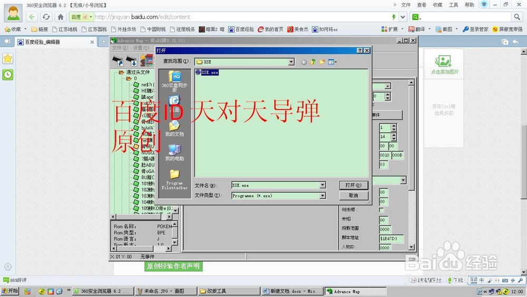527x297 pixels.
Task: Go to the browser home page icon
Action: pyautogui.click(x=61, y=17)
